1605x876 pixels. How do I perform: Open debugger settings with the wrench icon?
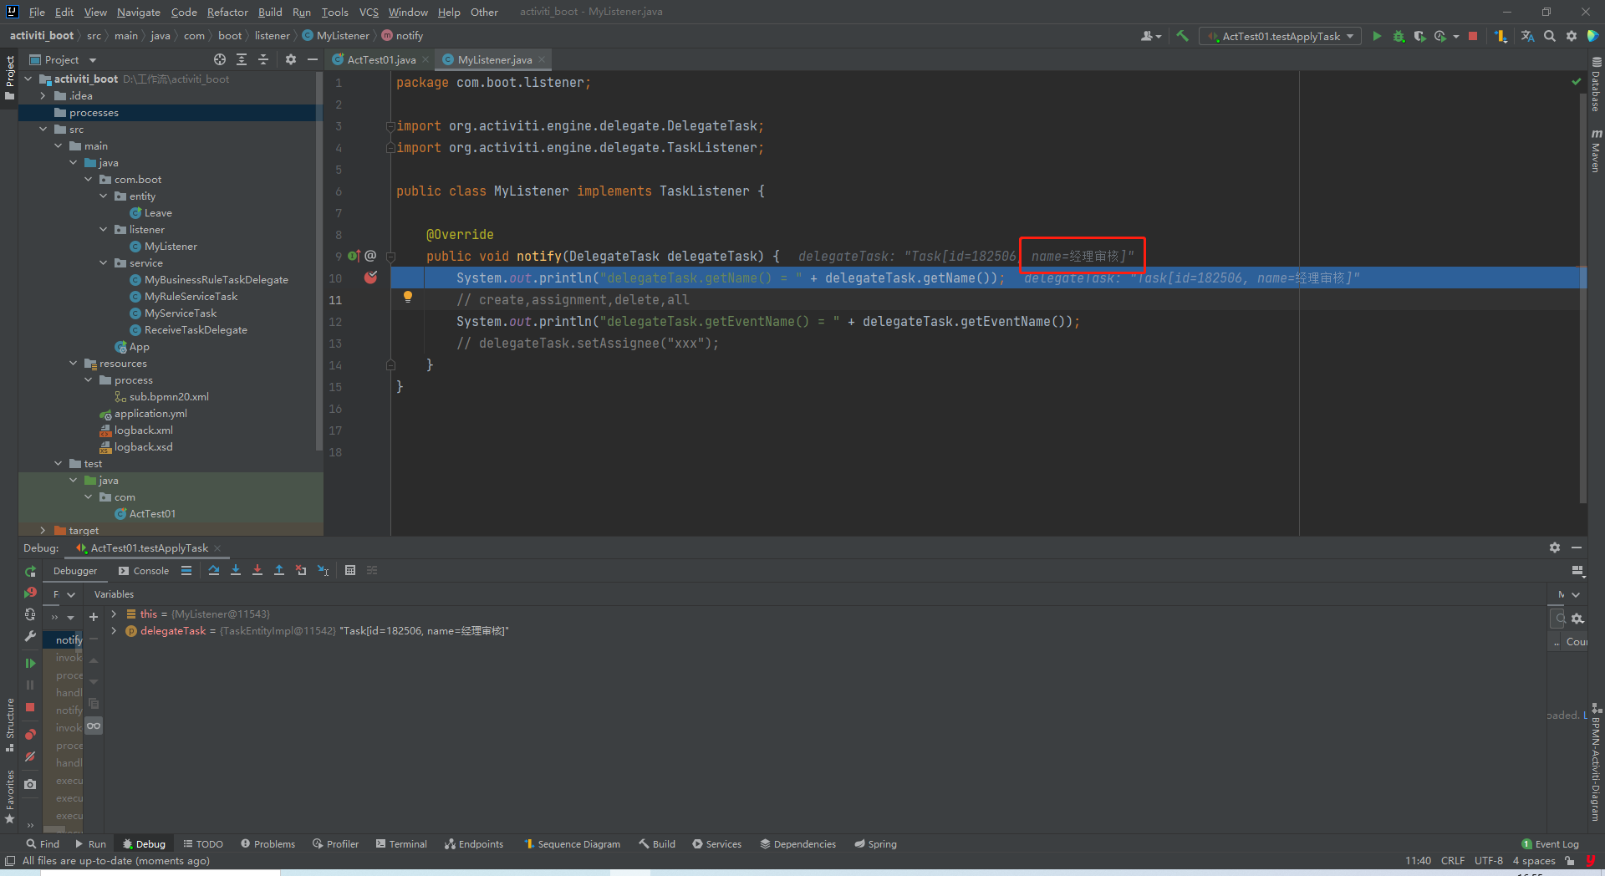coord(30,636)
